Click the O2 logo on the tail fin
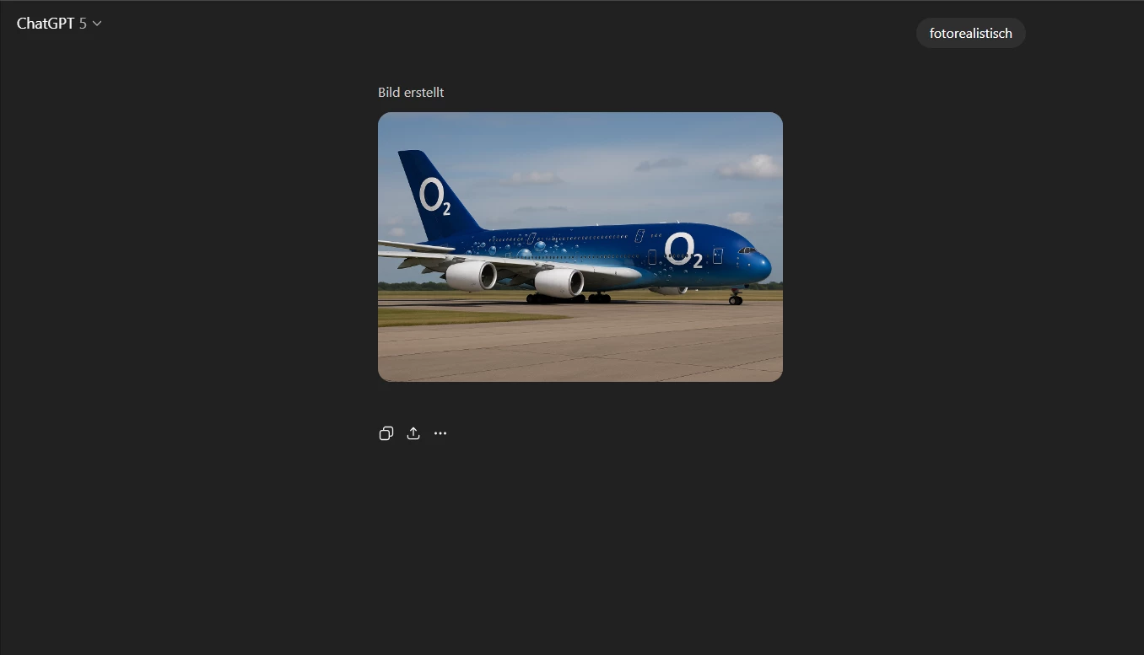 (434, 196)
